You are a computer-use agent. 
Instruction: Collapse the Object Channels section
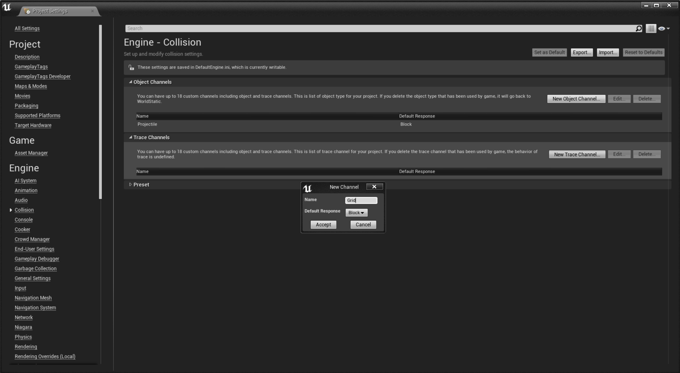click(130, 82)
